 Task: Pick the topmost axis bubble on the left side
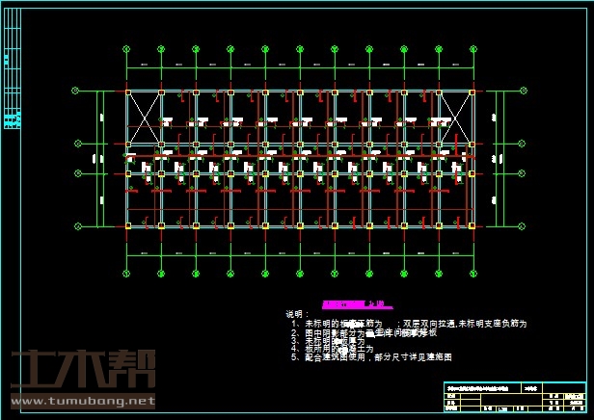point(75,92)
